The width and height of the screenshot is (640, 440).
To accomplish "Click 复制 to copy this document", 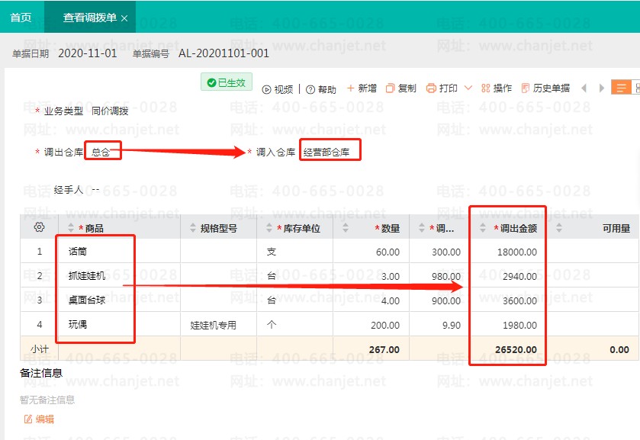I will [401, 88].
